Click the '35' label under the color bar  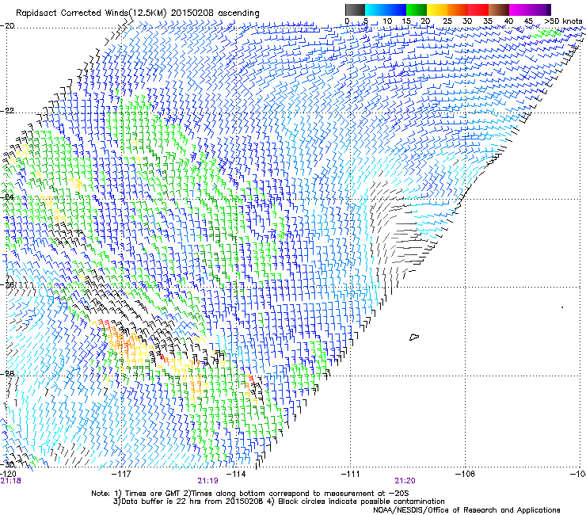[x=488, y=21]
